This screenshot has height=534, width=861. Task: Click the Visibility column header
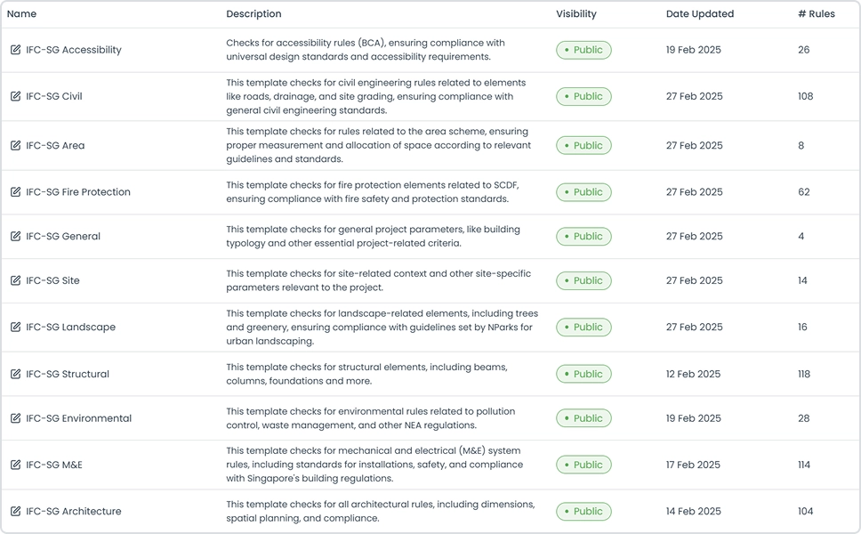pos(575,14)
